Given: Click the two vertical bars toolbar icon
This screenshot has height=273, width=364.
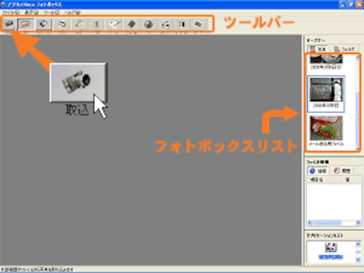Looking at the screenshot, I should (182, 24).
